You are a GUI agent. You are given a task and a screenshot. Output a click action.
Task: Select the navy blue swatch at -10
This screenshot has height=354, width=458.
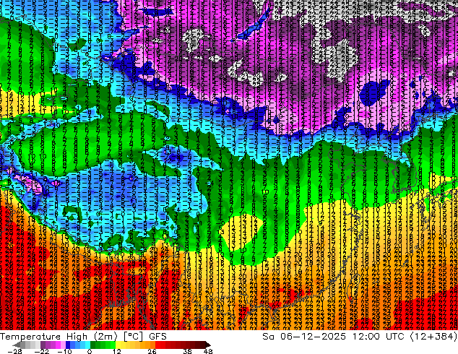pyautogui.click(x=68, y=345)
